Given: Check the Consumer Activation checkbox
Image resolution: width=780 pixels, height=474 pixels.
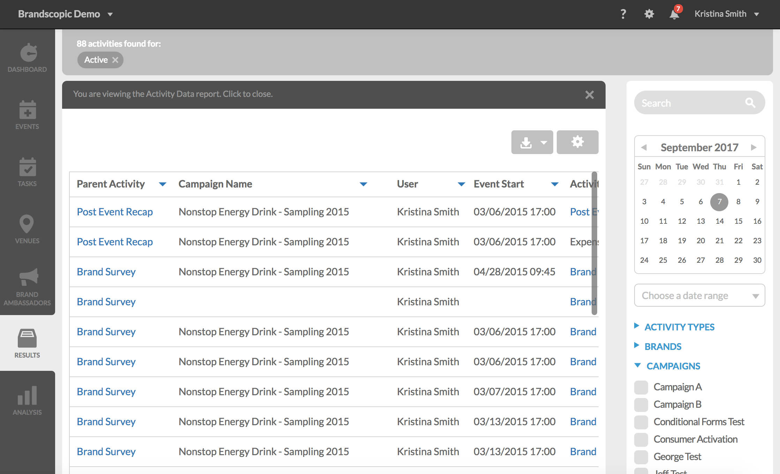Looking at the screenshot, I should pyautogui.click(x=641, y=439).
